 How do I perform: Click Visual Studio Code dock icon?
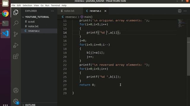5,33
